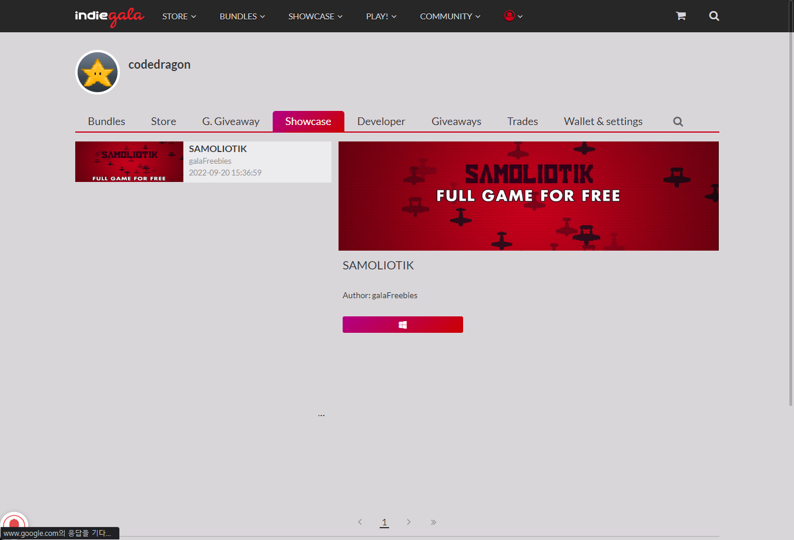Open the Developer tab
Image resolution: width=794 pixels, height=540 pixels.
click(381, 122)
